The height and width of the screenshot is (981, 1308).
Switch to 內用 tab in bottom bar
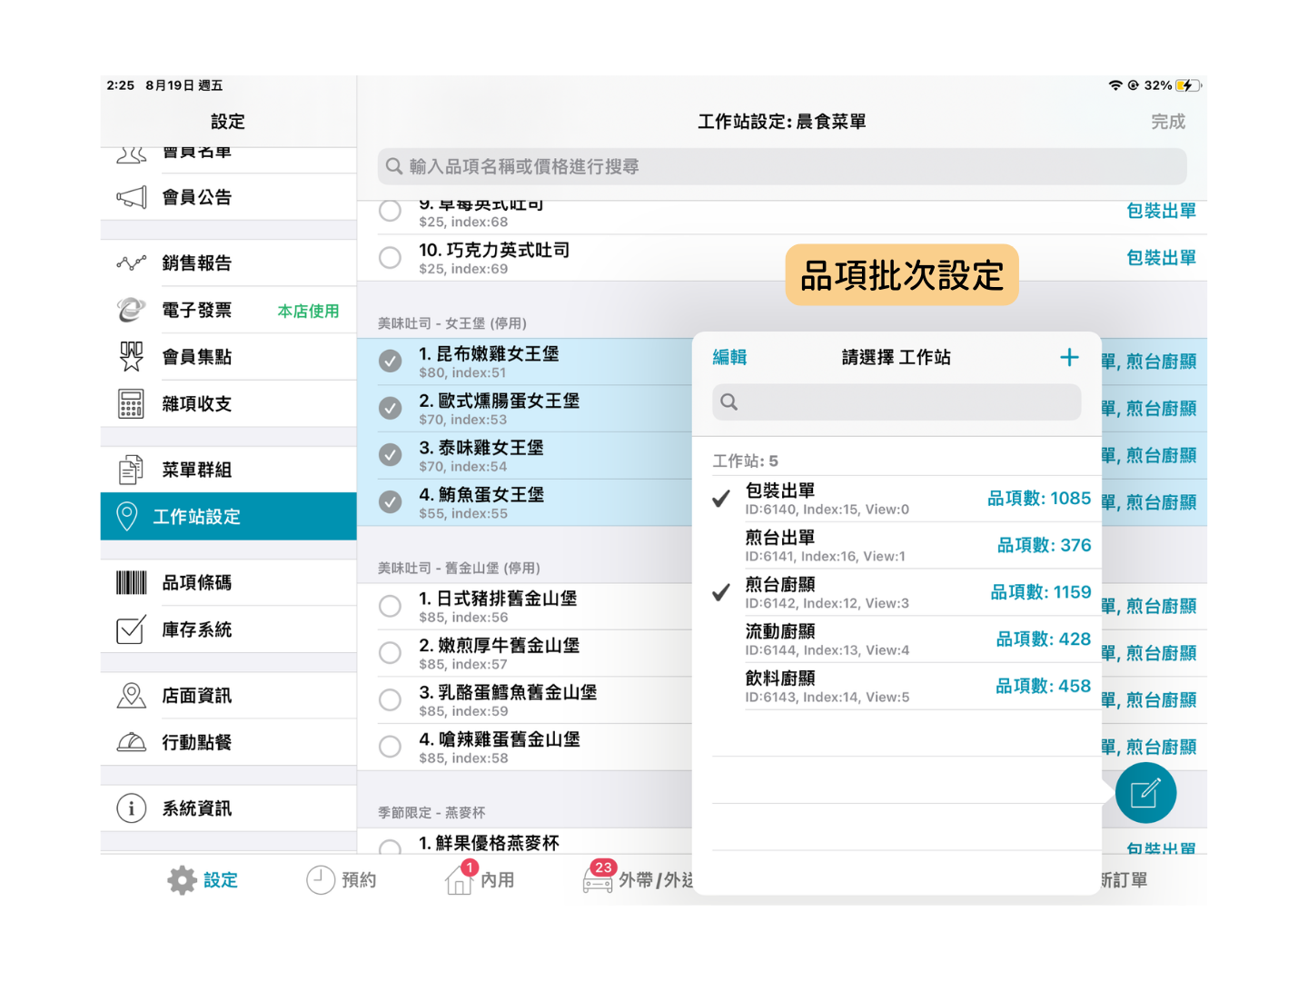pyautogui.click(x=481, y=879)
